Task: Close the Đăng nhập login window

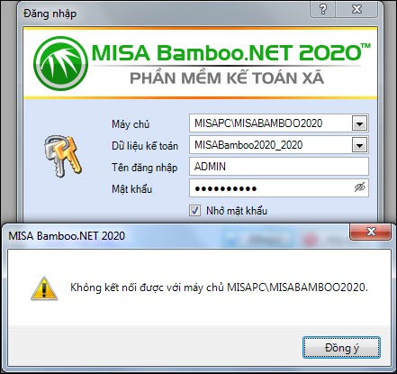Action: click(356, 9)
